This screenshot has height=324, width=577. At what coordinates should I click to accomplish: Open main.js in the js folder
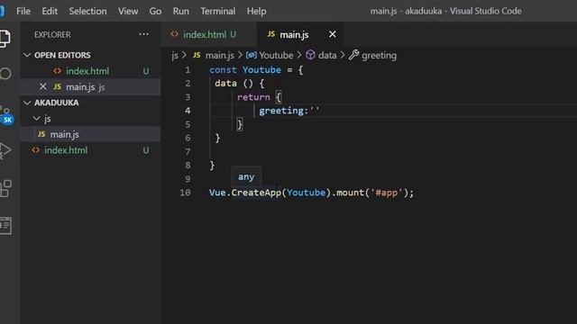[90, 134]
